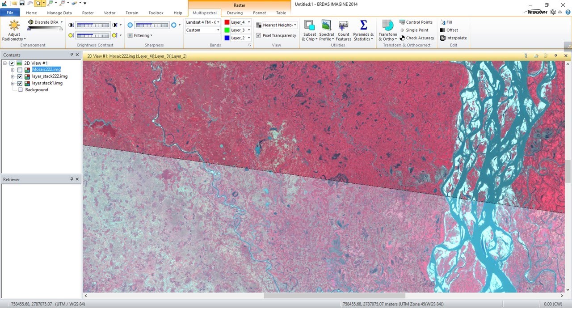Screen dimensions: 572x322
Task: Switch to the Manage Data tab
Action: [x=59, y=13]
